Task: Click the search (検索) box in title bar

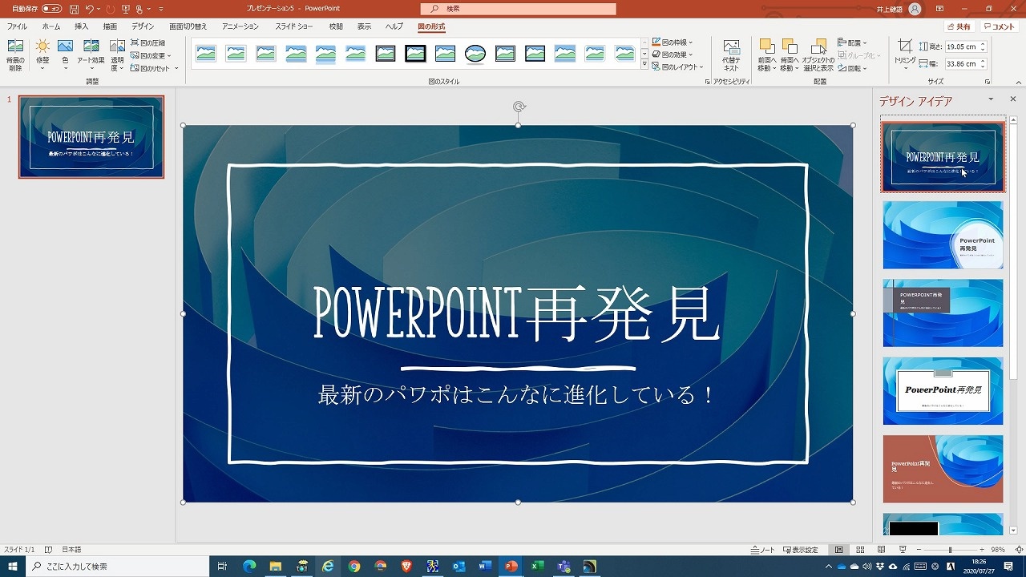Action: pos(519,9)
